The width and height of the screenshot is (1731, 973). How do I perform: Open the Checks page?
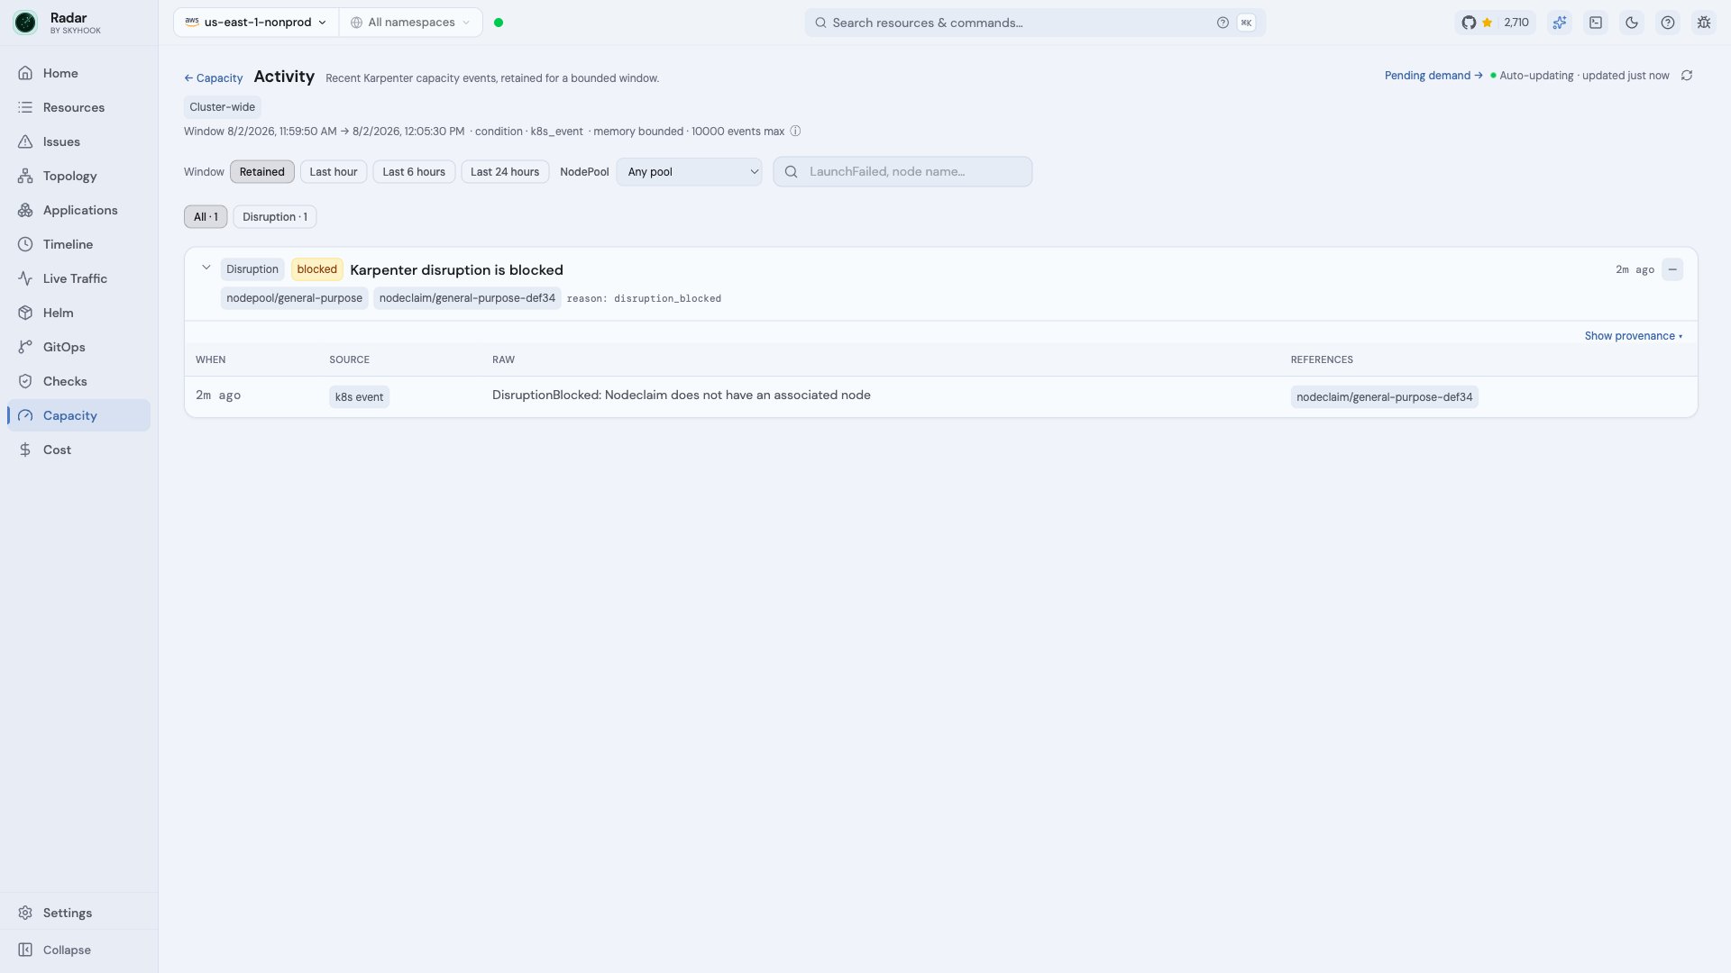coord(78,381)
